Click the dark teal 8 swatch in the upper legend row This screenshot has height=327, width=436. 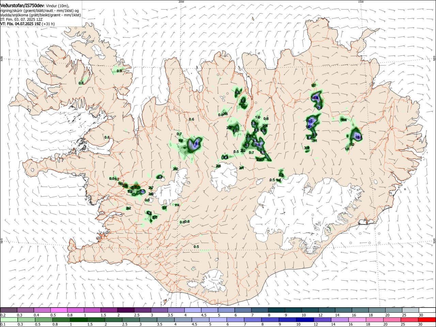click(x=277, y=310)
